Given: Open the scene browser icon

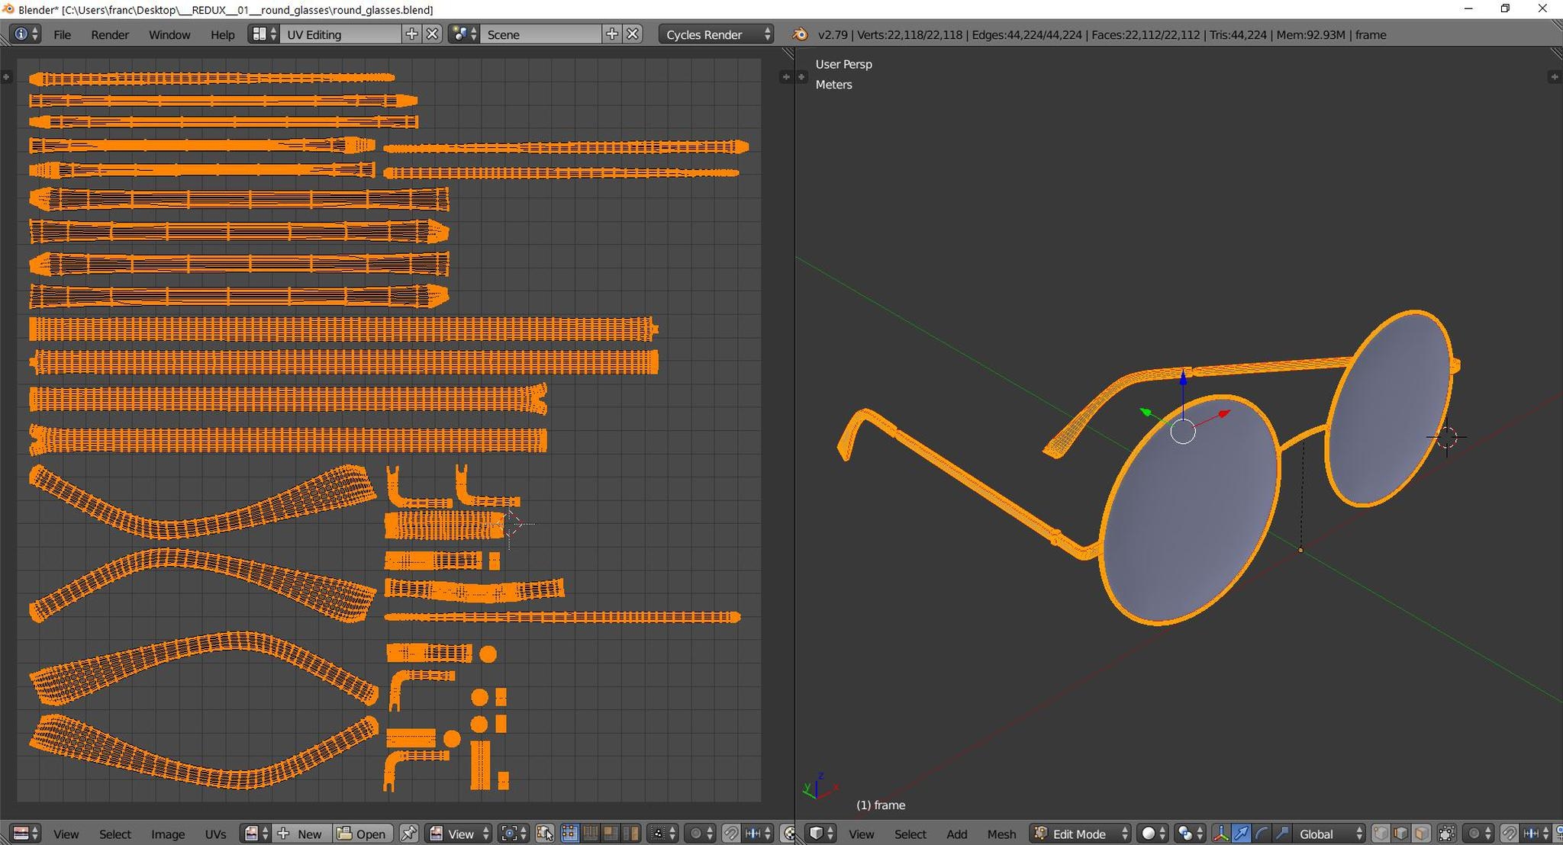Looking at the screenshot, I should coord(464,34).
